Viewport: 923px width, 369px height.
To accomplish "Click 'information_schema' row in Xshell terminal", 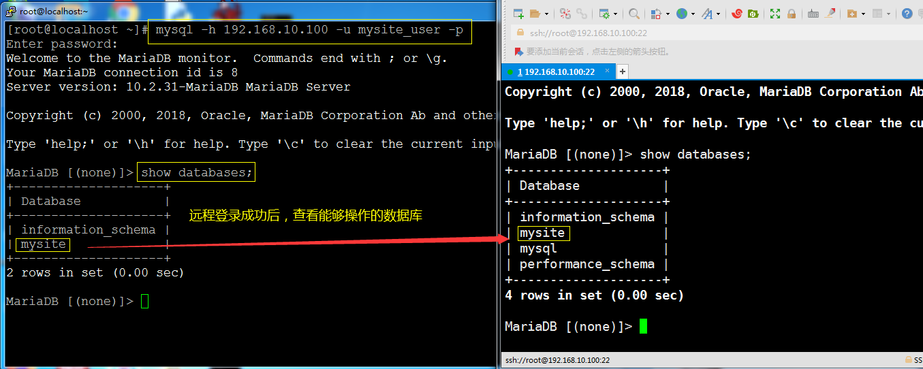I will pyautogui.click(x=587, y=217).
